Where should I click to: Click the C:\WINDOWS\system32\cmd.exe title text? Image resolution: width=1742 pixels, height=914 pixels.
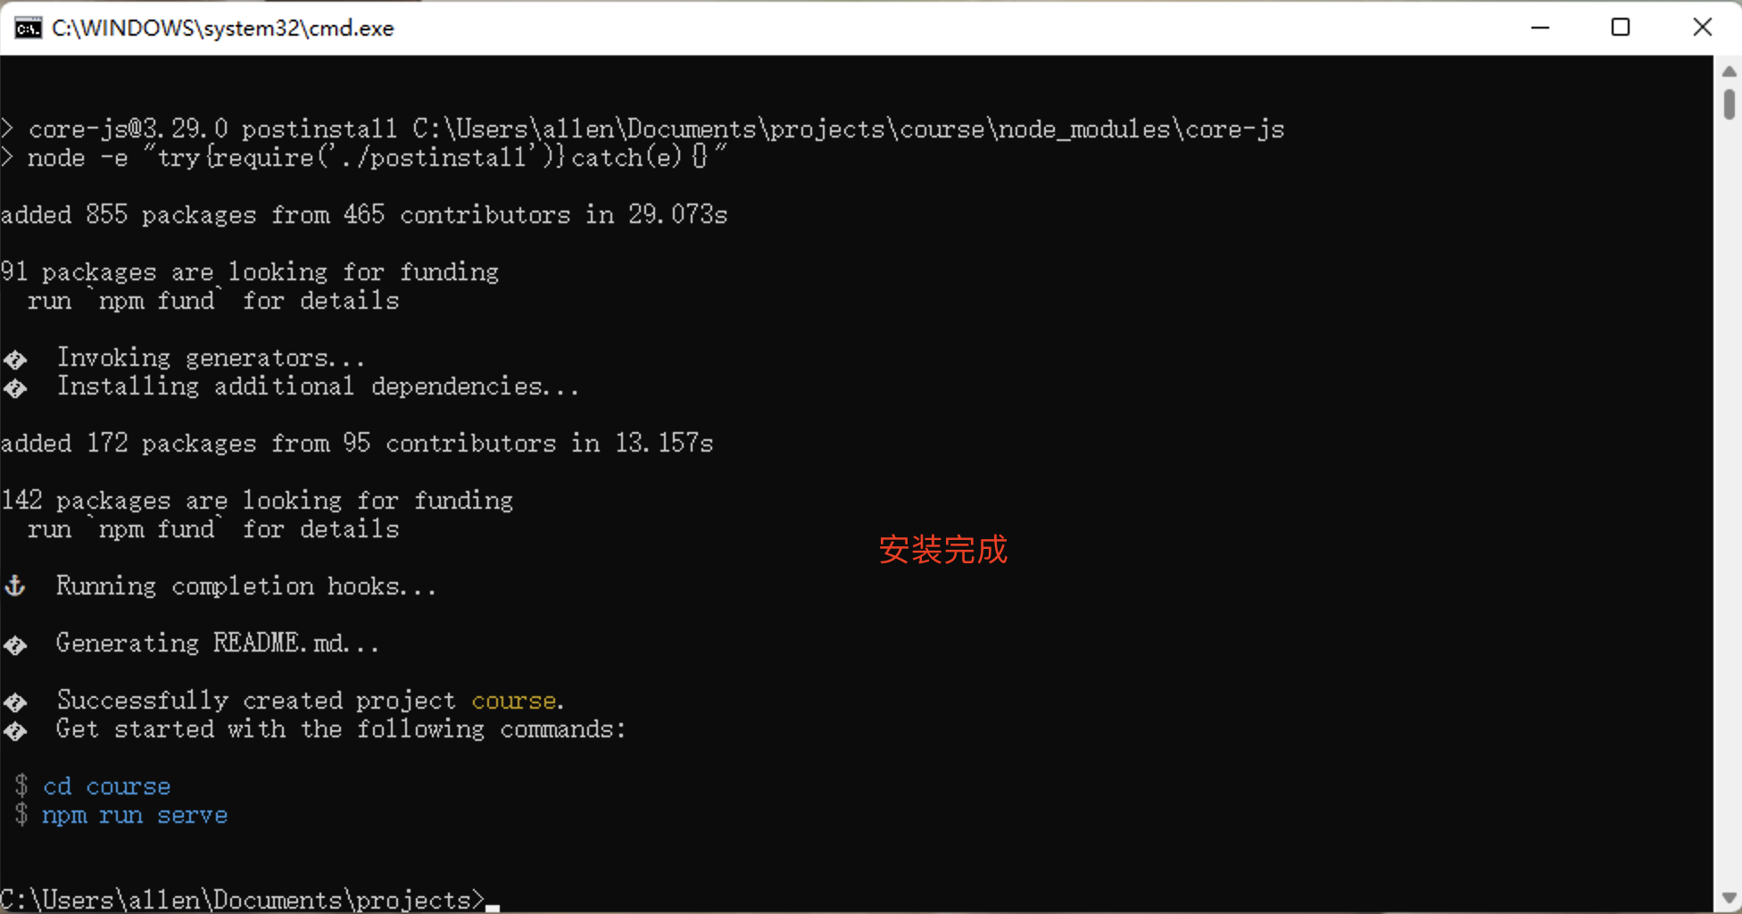[221, 28]
